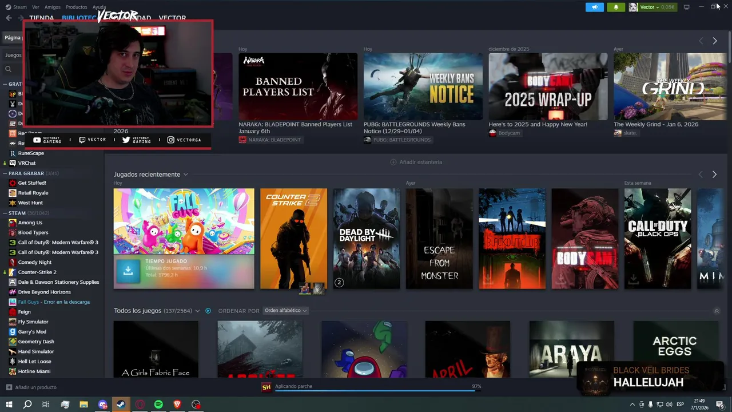Click Añadir estantería button
Image resolution: width=732 pixels, height=412 pixels.
(x=416, y=162)
